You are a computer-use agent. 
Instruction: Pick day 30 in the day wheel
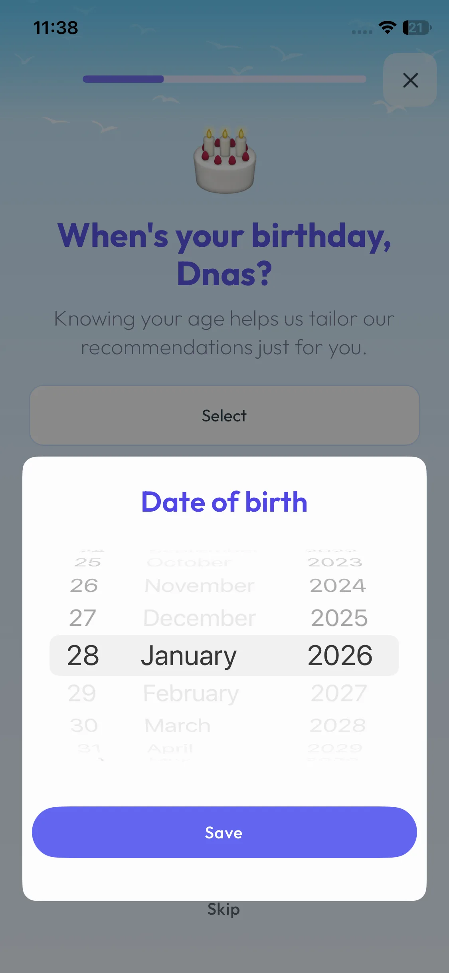[x=84, y=725]
